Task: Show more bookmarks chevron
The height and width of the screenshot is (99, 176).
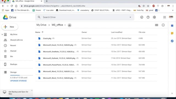Action: point(173,10)
